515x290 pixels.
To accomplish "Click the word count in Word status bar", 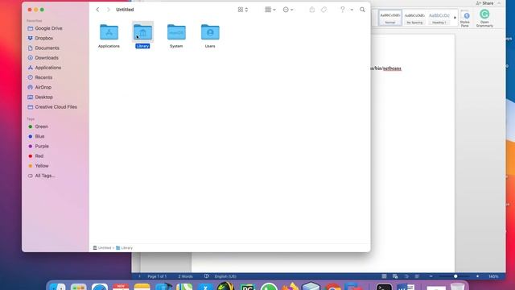I will [186, 276].
